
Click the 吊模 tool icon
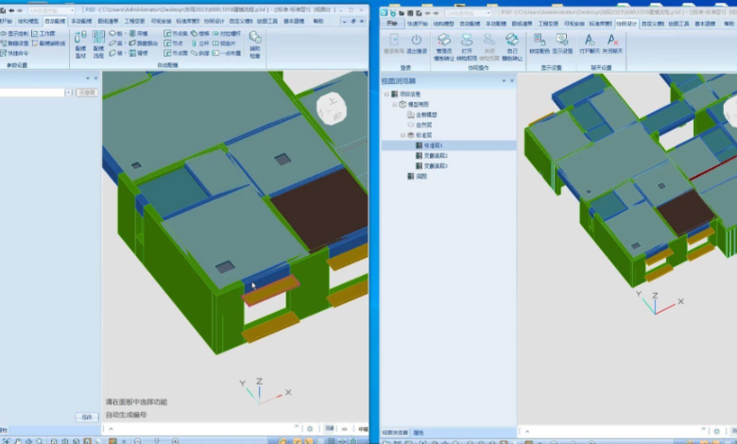coord(132,33)
